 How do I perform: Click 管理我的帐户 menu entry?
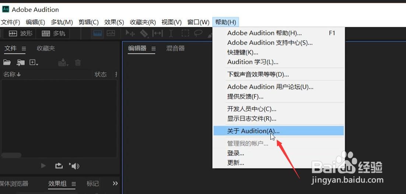279,144
